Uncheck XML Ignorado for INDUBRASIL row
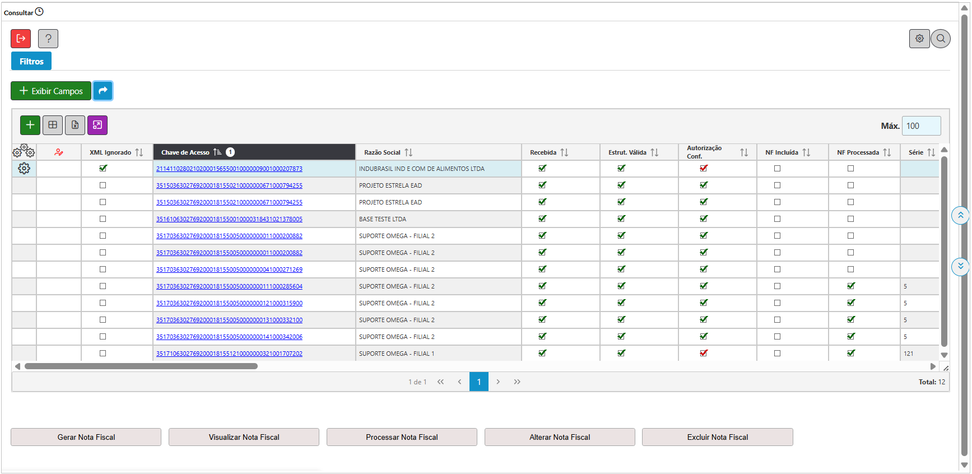Screen dimensions: 972x474 coord(103,168)
